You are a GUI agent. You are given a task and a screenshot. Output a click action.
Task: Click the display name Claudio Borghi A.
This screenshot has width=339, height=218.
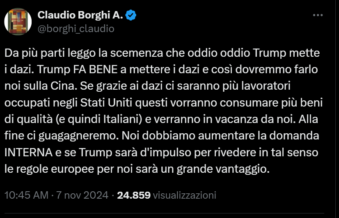point(80,16)
